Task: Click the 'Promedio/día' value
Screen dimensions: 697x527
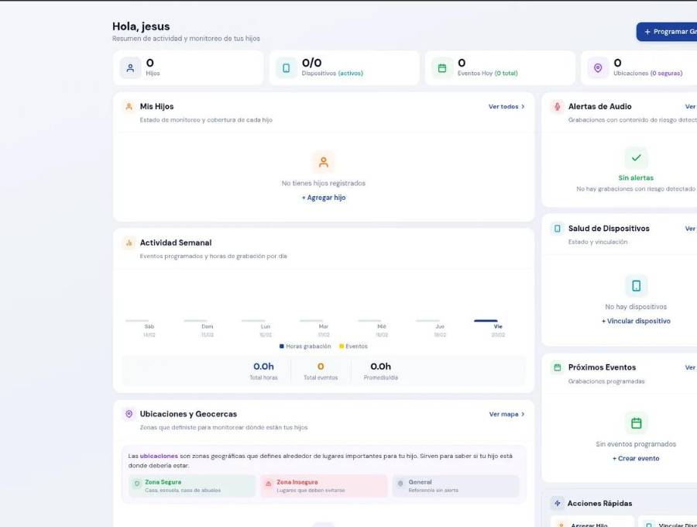Action: click(x=380, y=367)
